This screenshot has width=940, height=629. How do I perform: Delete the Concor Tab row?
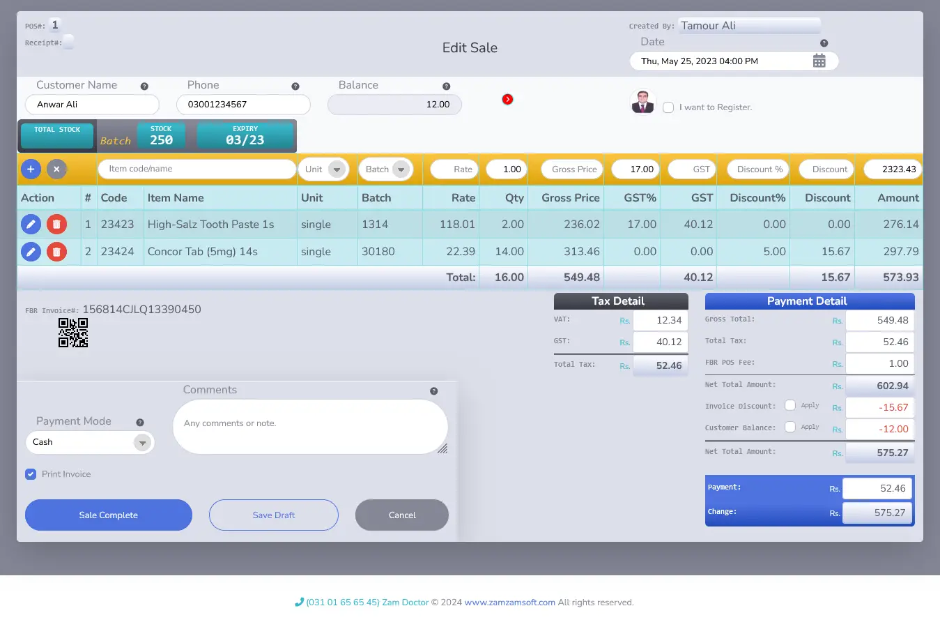[x=56, y=251]
